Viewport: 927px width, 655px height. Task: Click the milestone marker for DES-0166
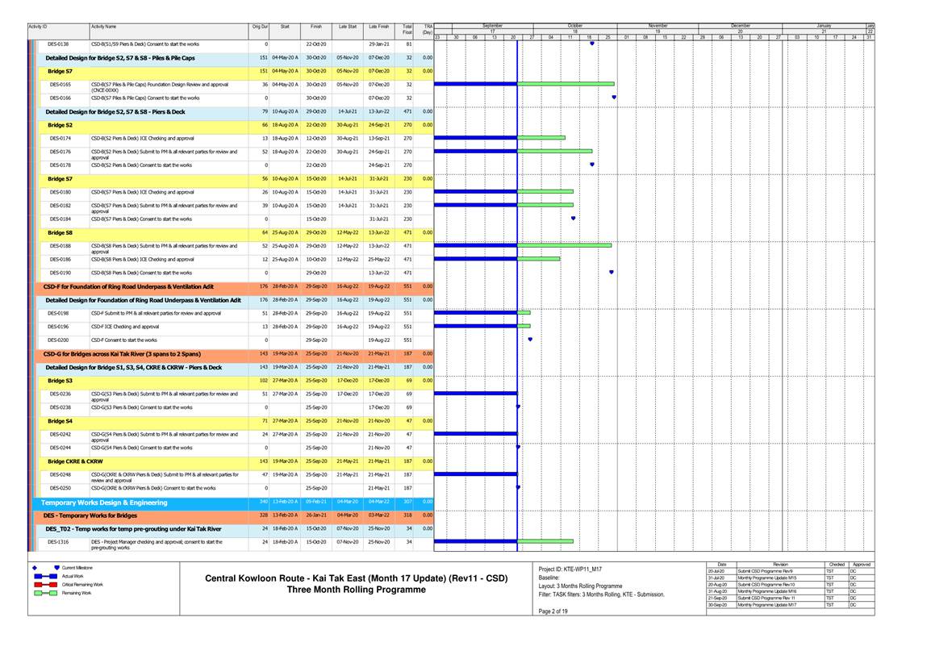[x=614, y=98]
